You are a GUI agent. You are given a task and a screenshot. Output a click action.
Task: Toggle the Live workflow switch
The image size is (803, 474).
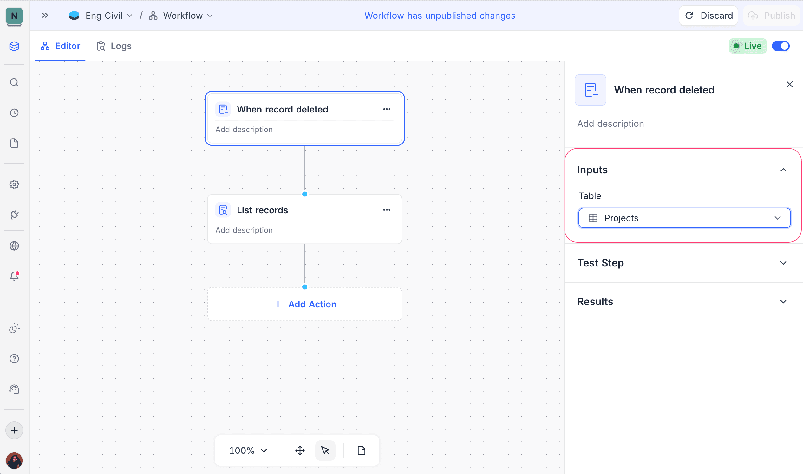(x=781, y=46)
